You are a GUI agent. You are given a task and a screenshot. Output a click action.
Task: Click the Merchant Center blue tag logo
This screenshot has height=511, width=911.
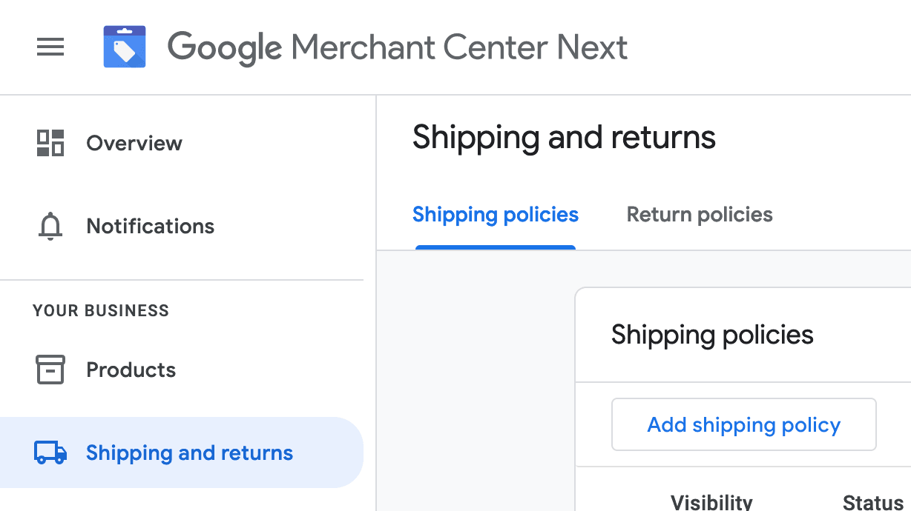124,46
